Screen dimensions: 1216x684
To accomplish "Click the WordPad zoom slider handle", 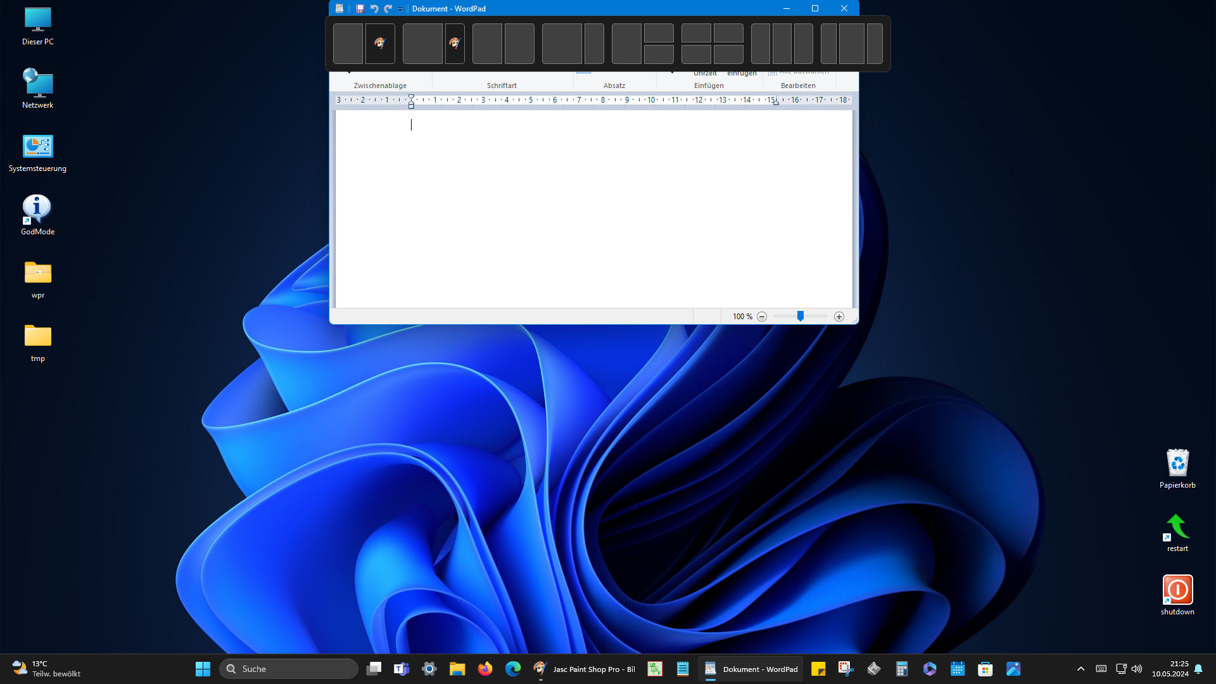I will [x=801, y=316].
